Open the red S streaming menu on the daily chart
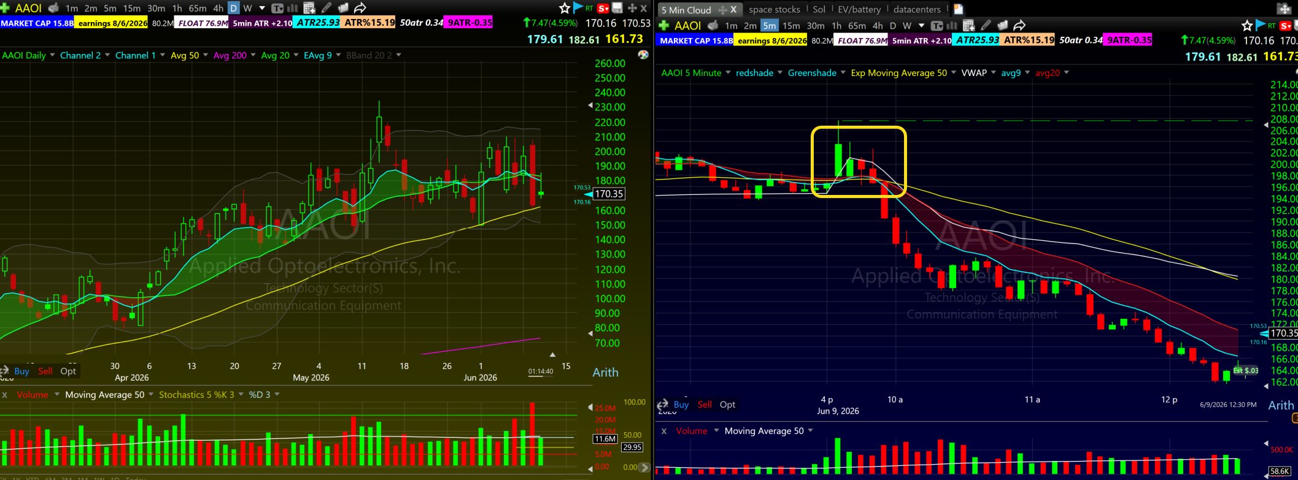1298x480 pixels. [x=603, y=8]
